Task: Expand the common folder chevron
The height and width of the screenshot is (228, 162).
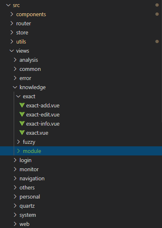Action: pos(15,69)
